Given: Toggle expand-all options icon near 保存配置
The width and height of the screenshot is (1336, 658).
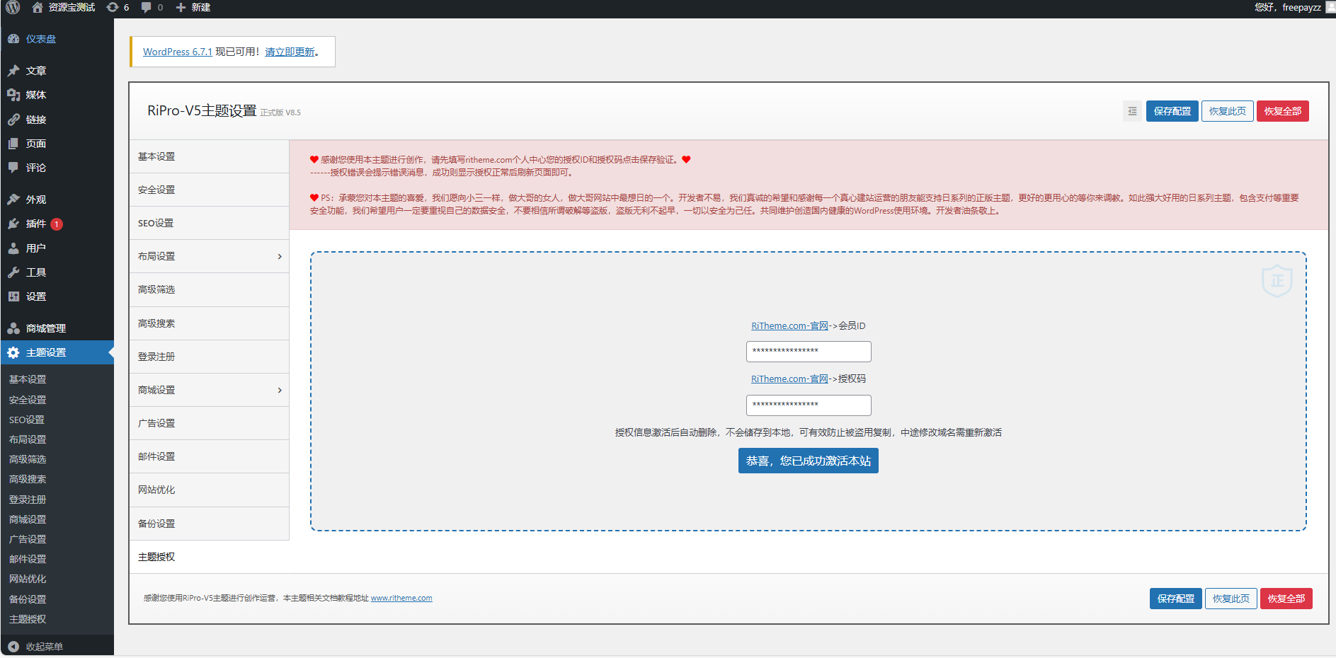Looking at the screenshot, I should pos(1132,111).
